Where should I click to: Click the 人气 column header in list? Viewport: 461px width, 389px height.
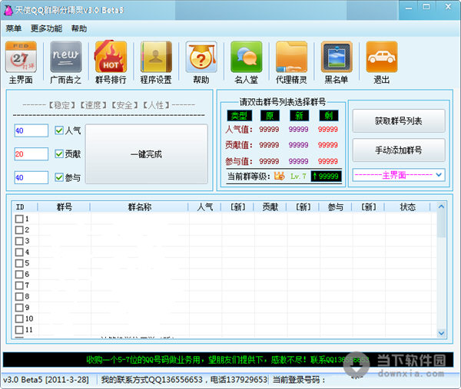pyautogui.click(x=205, y=207)
